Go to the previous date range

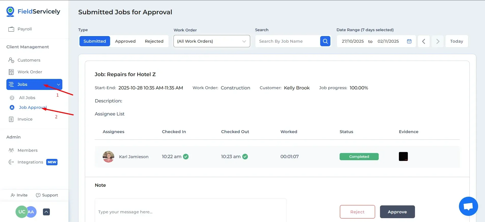pyautogui.click(x=423, y=41)
